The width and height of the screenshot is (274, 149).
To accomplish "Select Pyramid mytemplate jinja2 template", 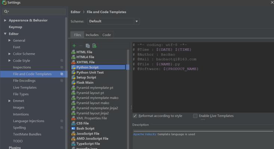I will (x=97, y=108).
